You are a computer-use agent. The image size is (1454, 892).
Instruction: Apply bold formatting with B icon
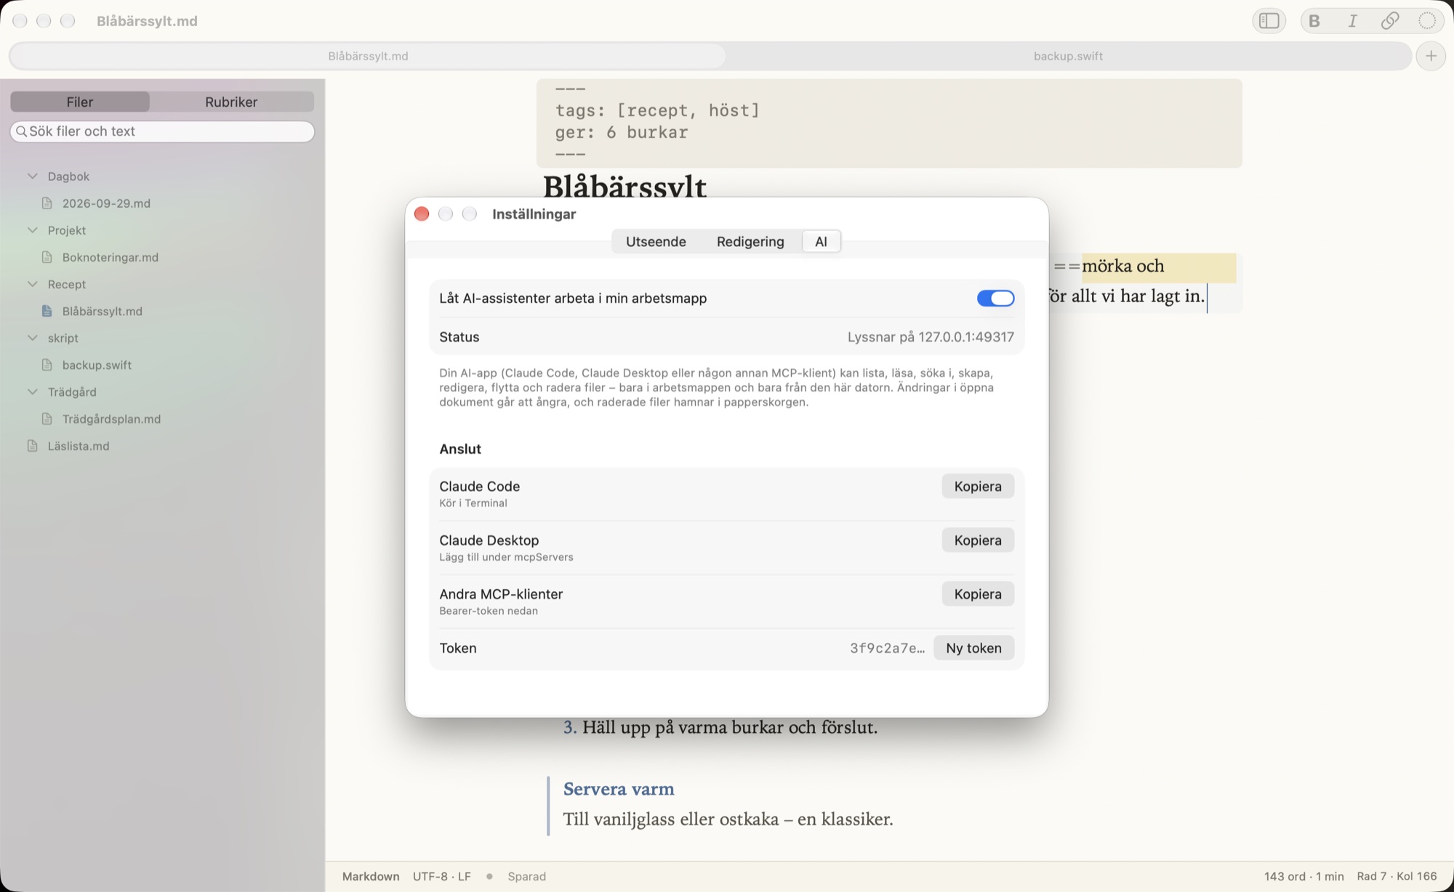pos(1314,21)
